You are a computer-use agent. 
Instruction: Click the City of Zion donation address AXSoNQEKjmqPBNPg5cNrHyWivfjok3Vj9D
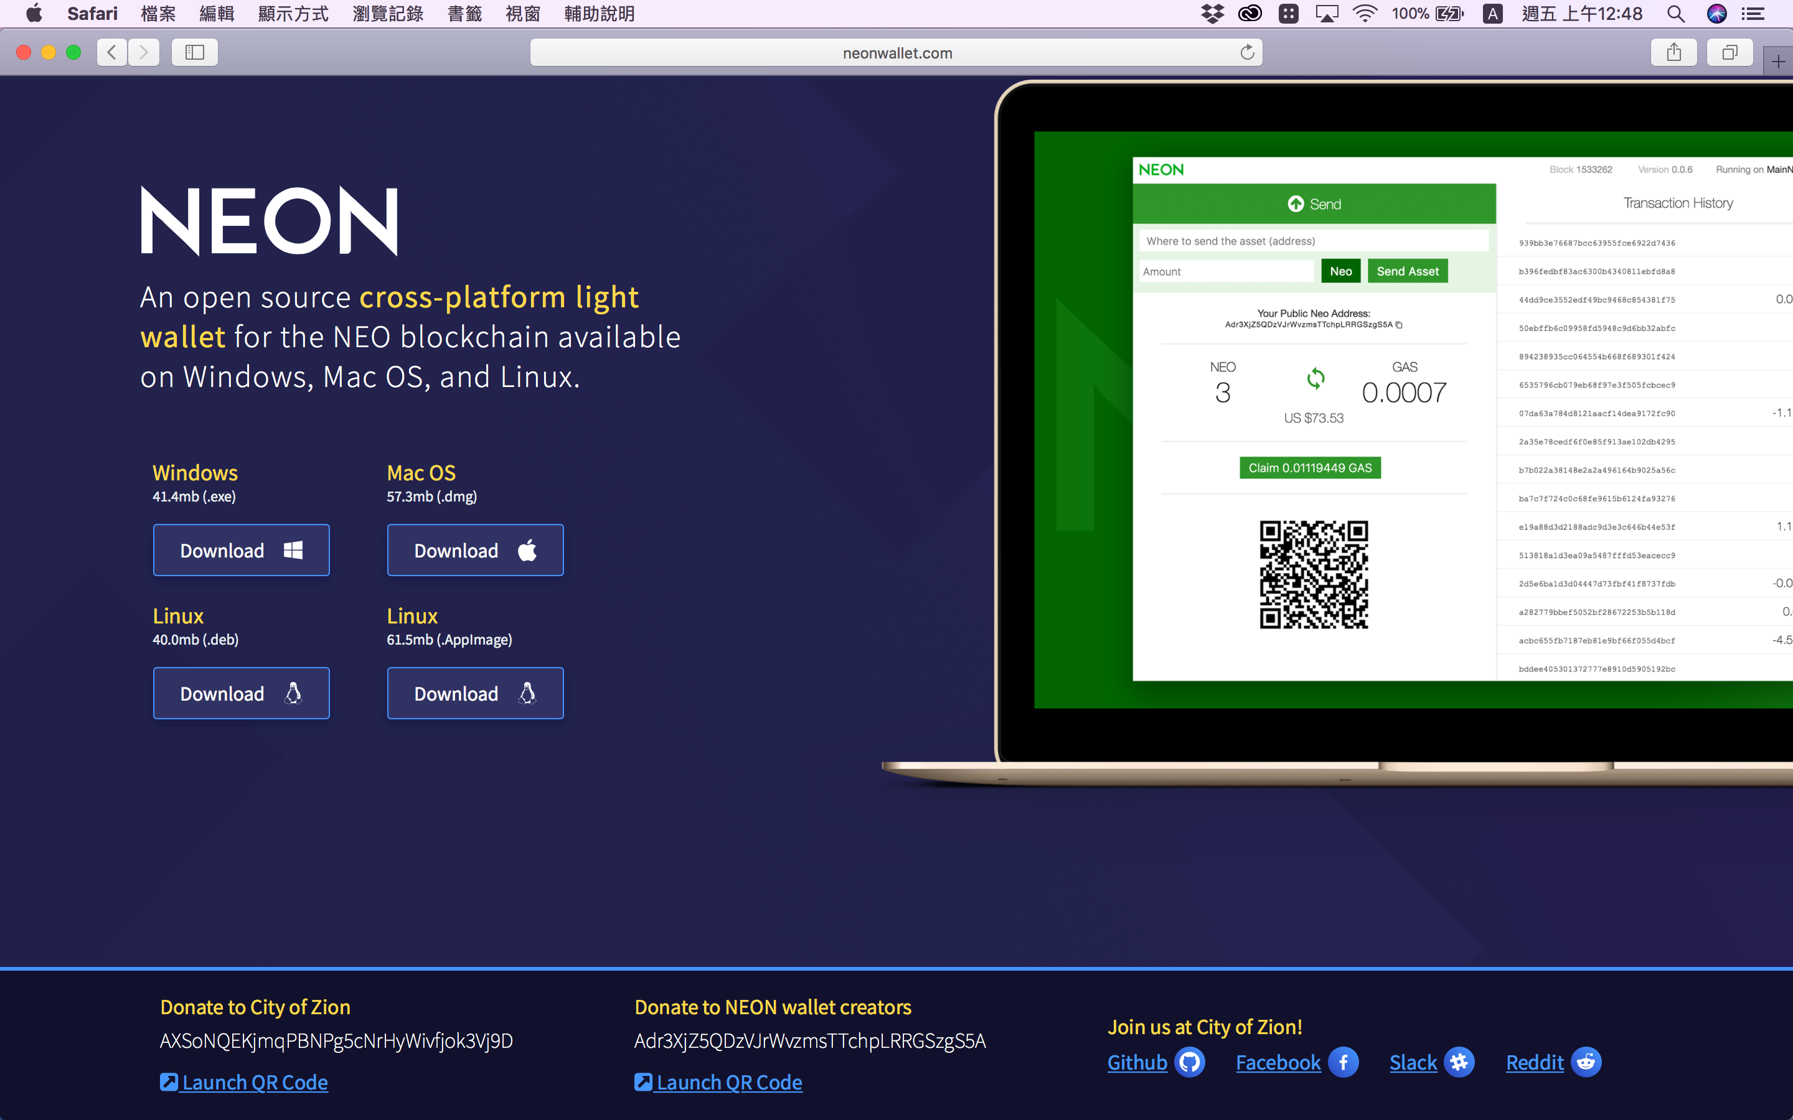pos(336,1041)
